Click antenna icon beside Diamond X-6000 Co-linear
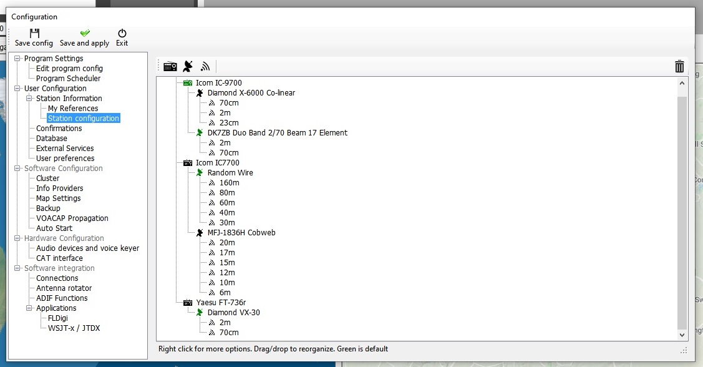Screen dimensions: 703x367 pyautogui.click(x=200, y=93)
